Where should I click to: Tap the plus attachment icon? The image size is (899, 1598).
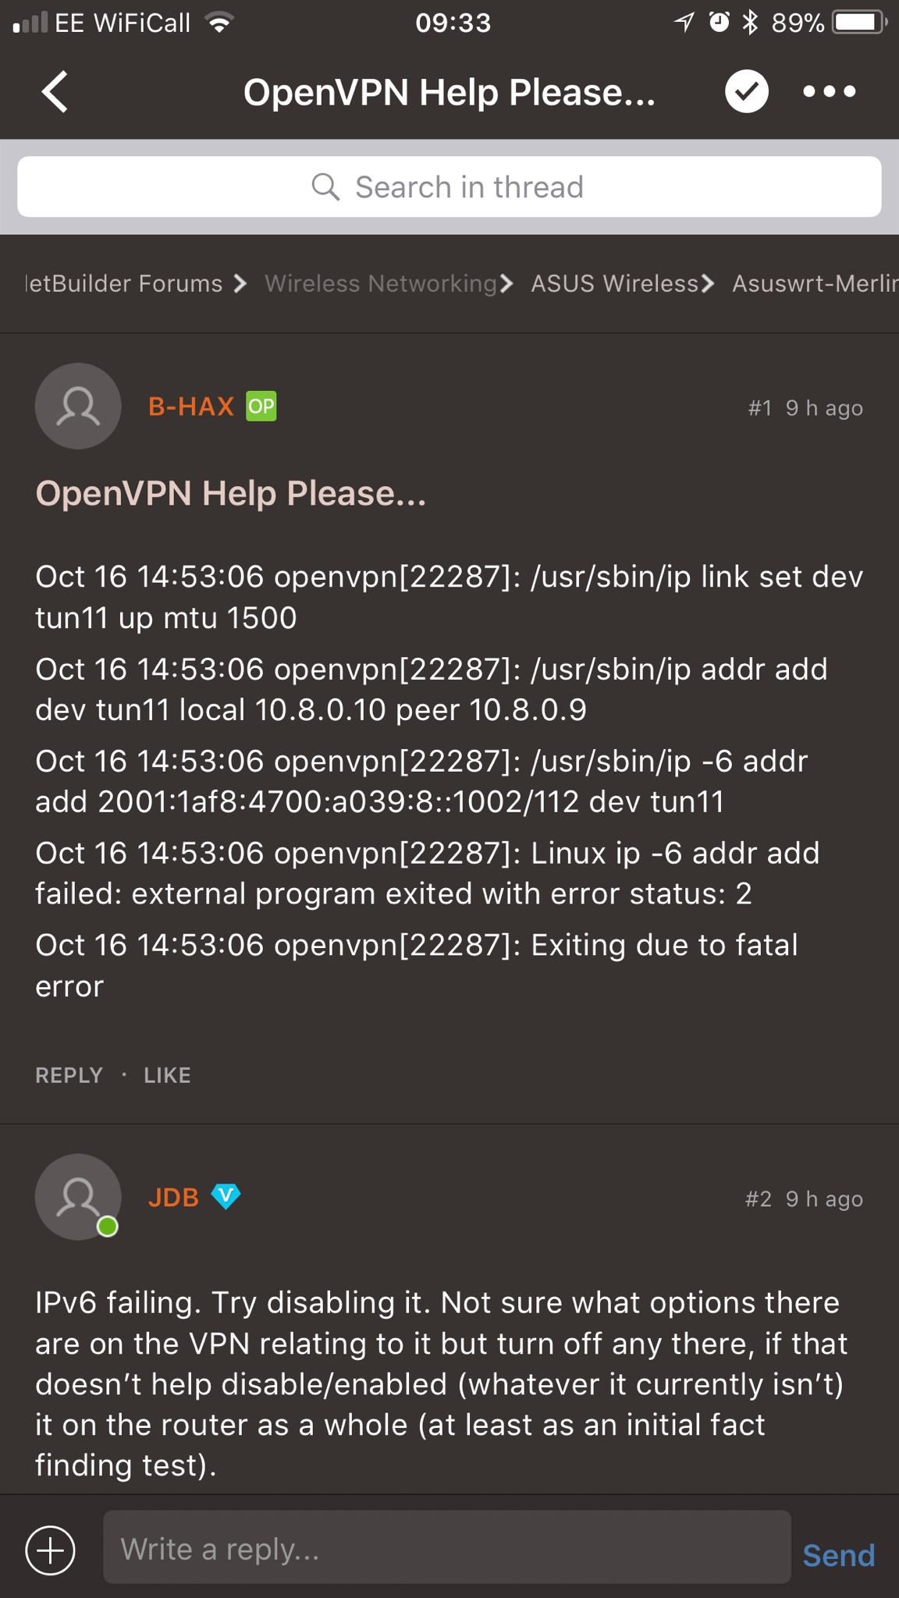(x=51, y=1550)
